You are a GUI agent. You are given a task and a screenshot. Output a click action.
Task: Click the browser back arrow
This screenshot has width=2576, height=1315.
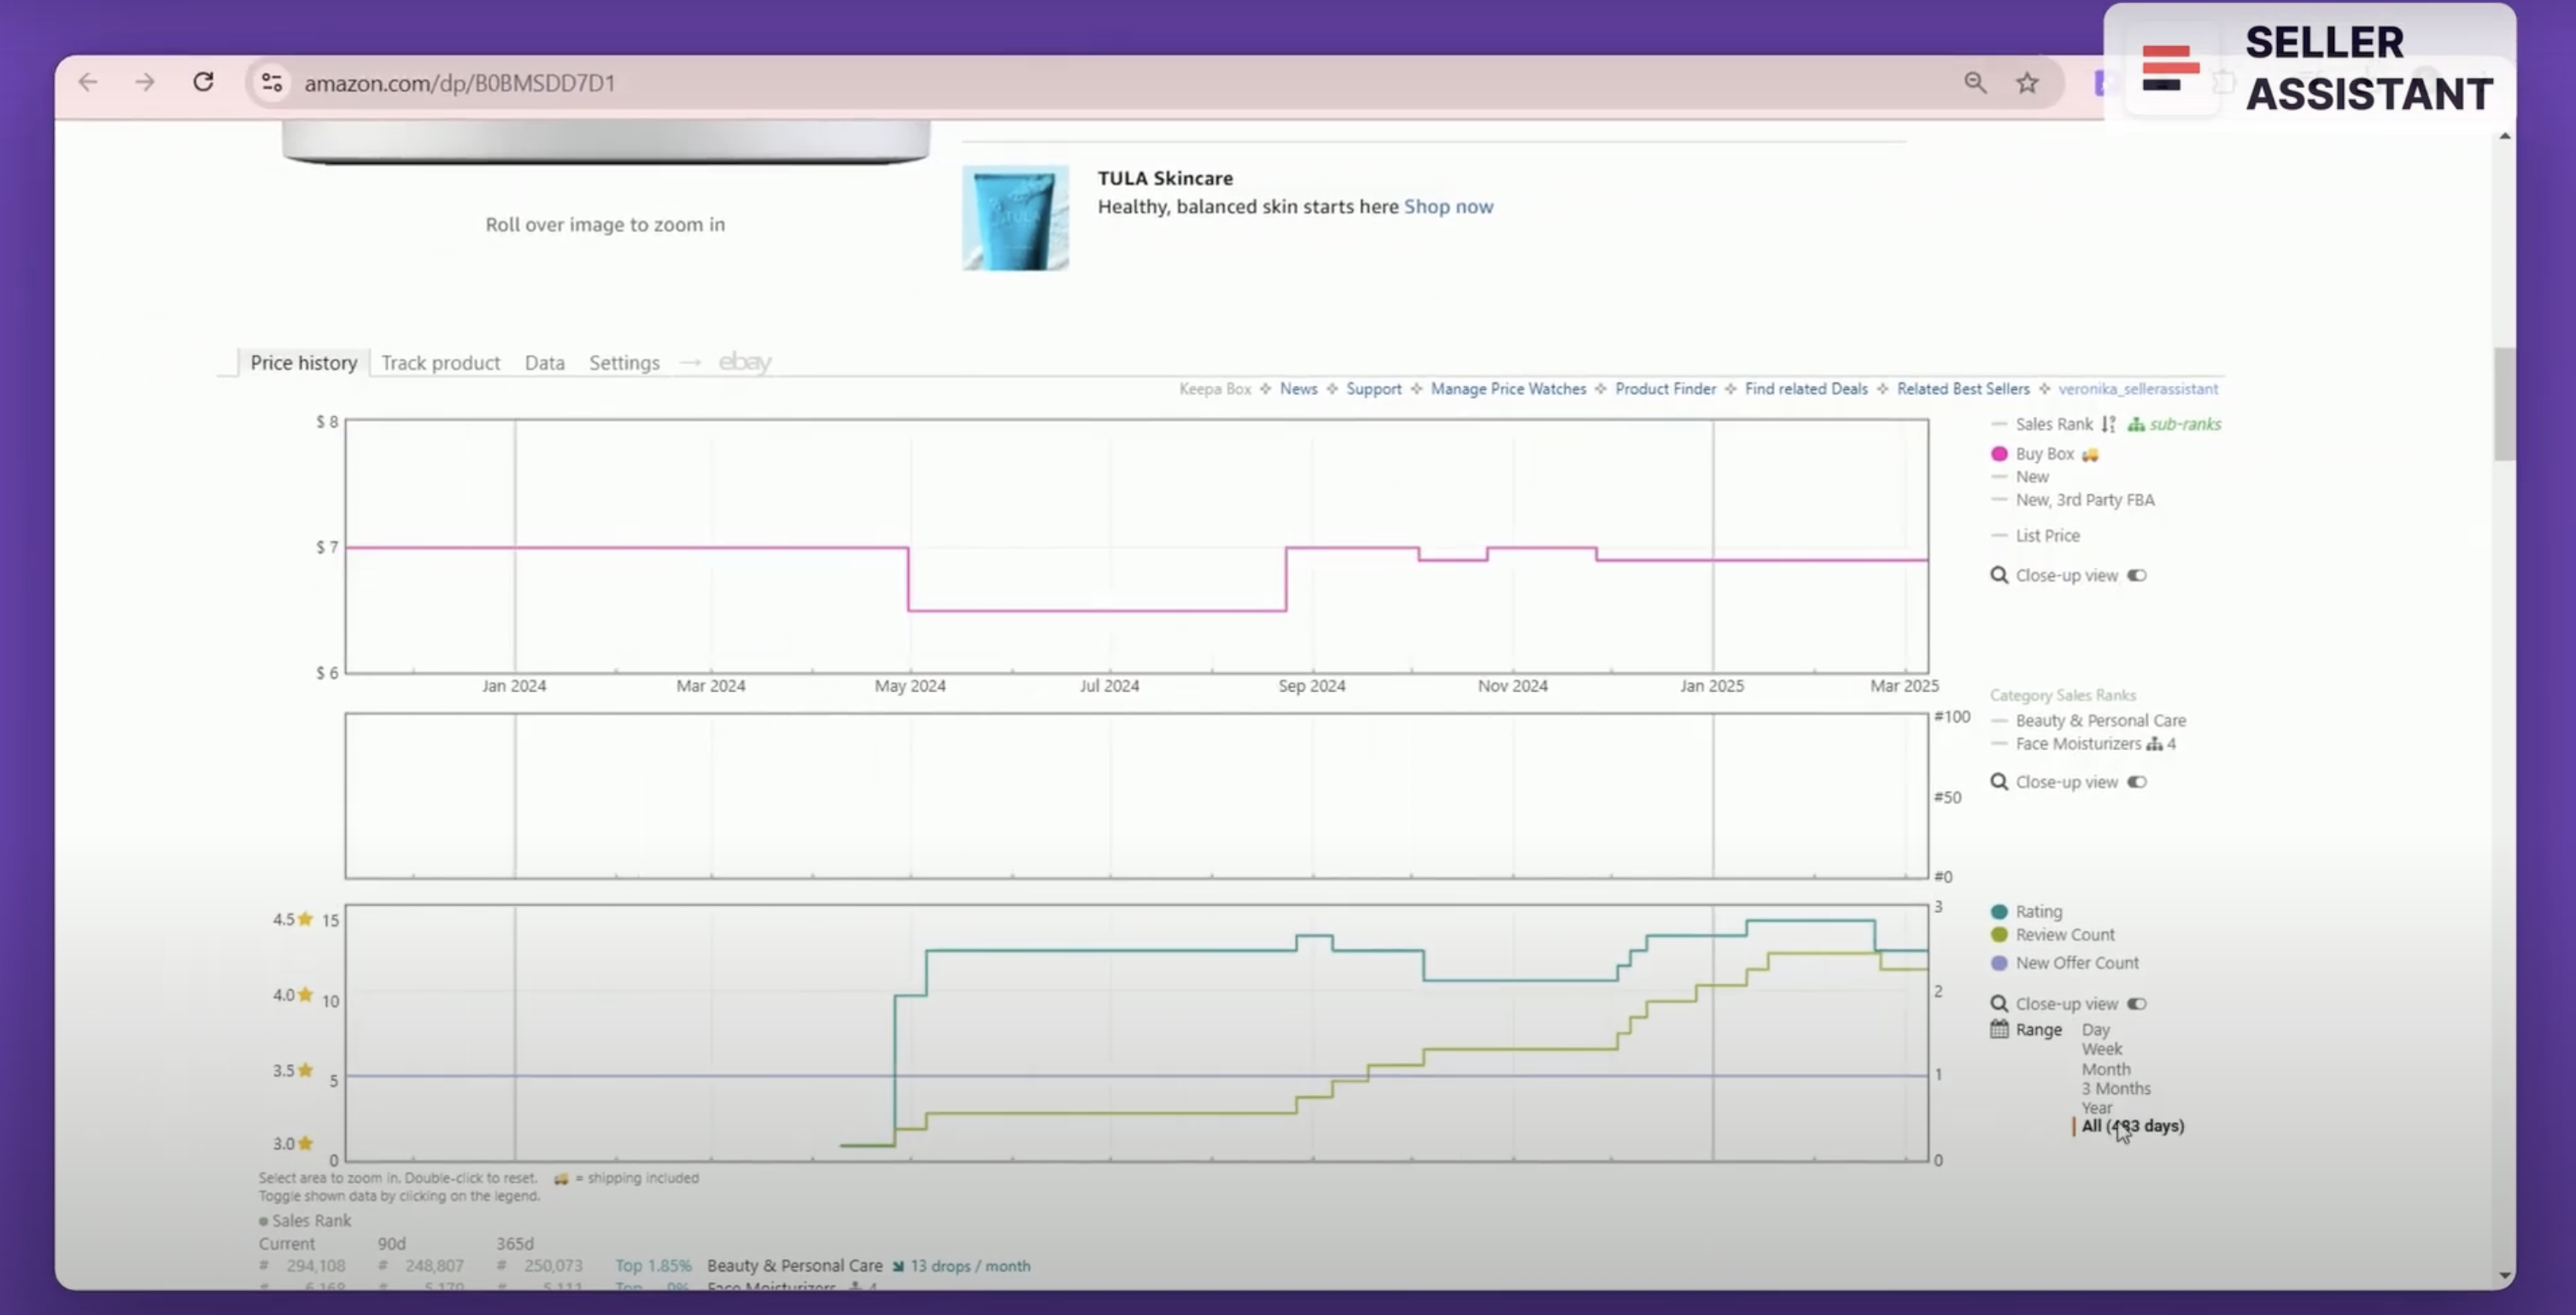[88, 82]
